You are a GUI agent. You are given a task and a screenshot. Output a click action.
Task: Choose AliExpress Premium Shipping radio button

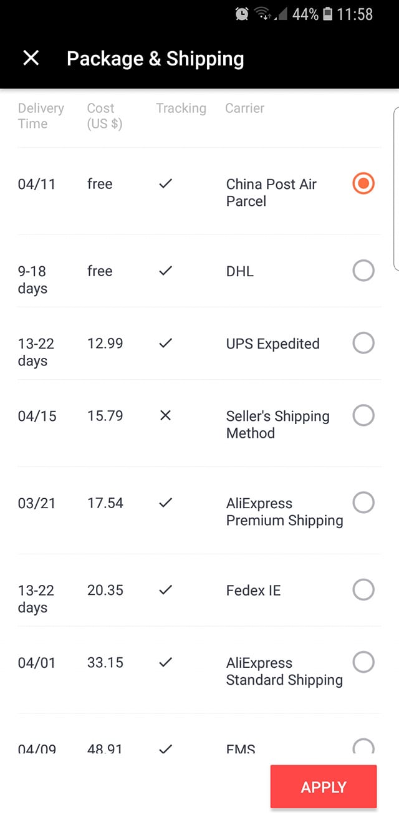click(363, 503)
